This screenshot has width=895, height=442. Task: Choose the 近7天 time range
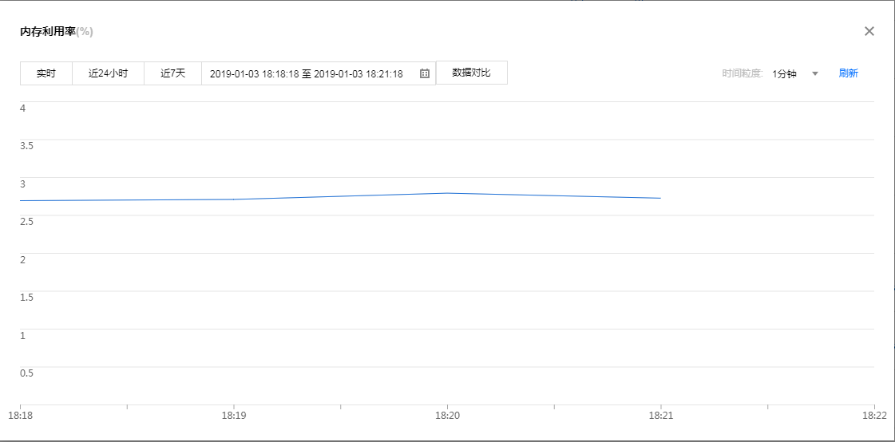pos(172,73)
